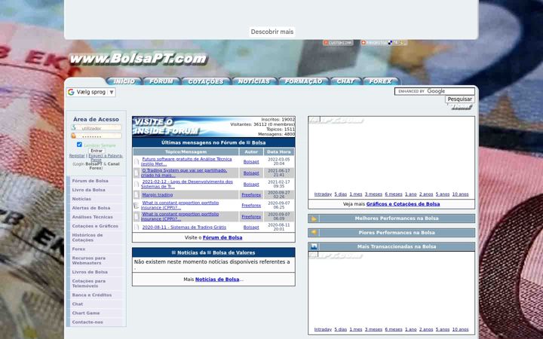Select '5 dias' period on the top chart

(340, 194)
